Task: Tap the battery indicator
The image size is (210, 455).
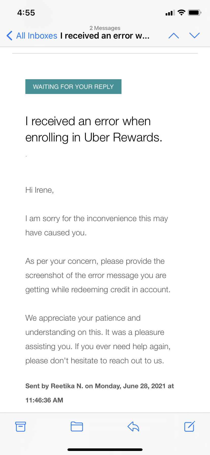Action: click(195, 12)
